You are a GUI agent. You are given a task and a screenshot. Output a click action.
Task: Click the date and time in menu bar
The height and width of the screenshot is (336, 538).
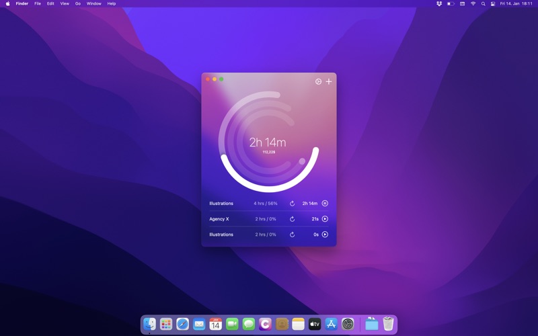pyautogui.click(x=516, y=3)
